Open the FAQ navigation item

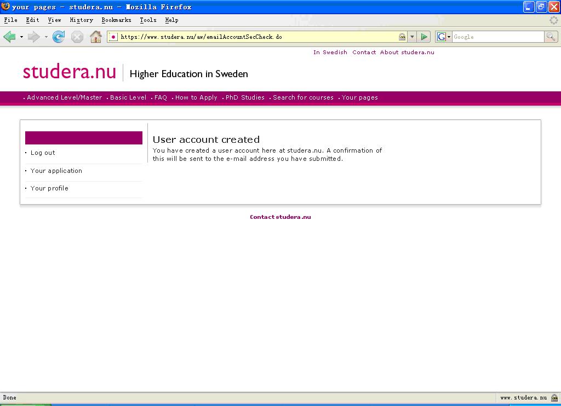click(161, 97)
